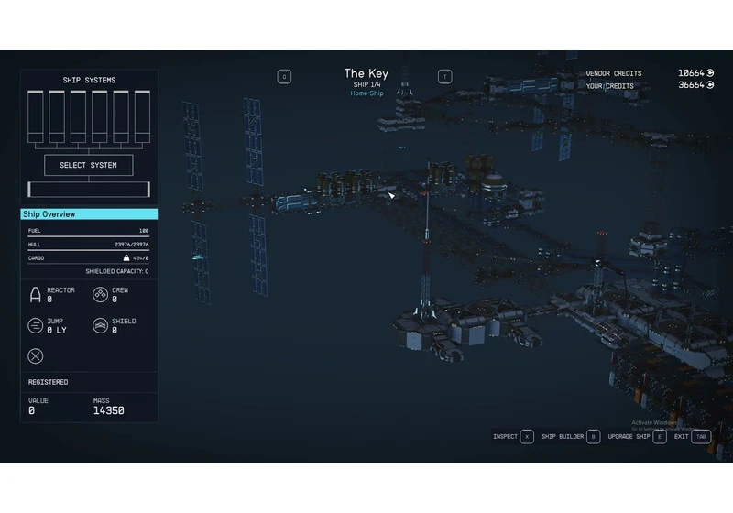733x513 pixels.
Task: Click the cargo lock icon
Action: 126,258
